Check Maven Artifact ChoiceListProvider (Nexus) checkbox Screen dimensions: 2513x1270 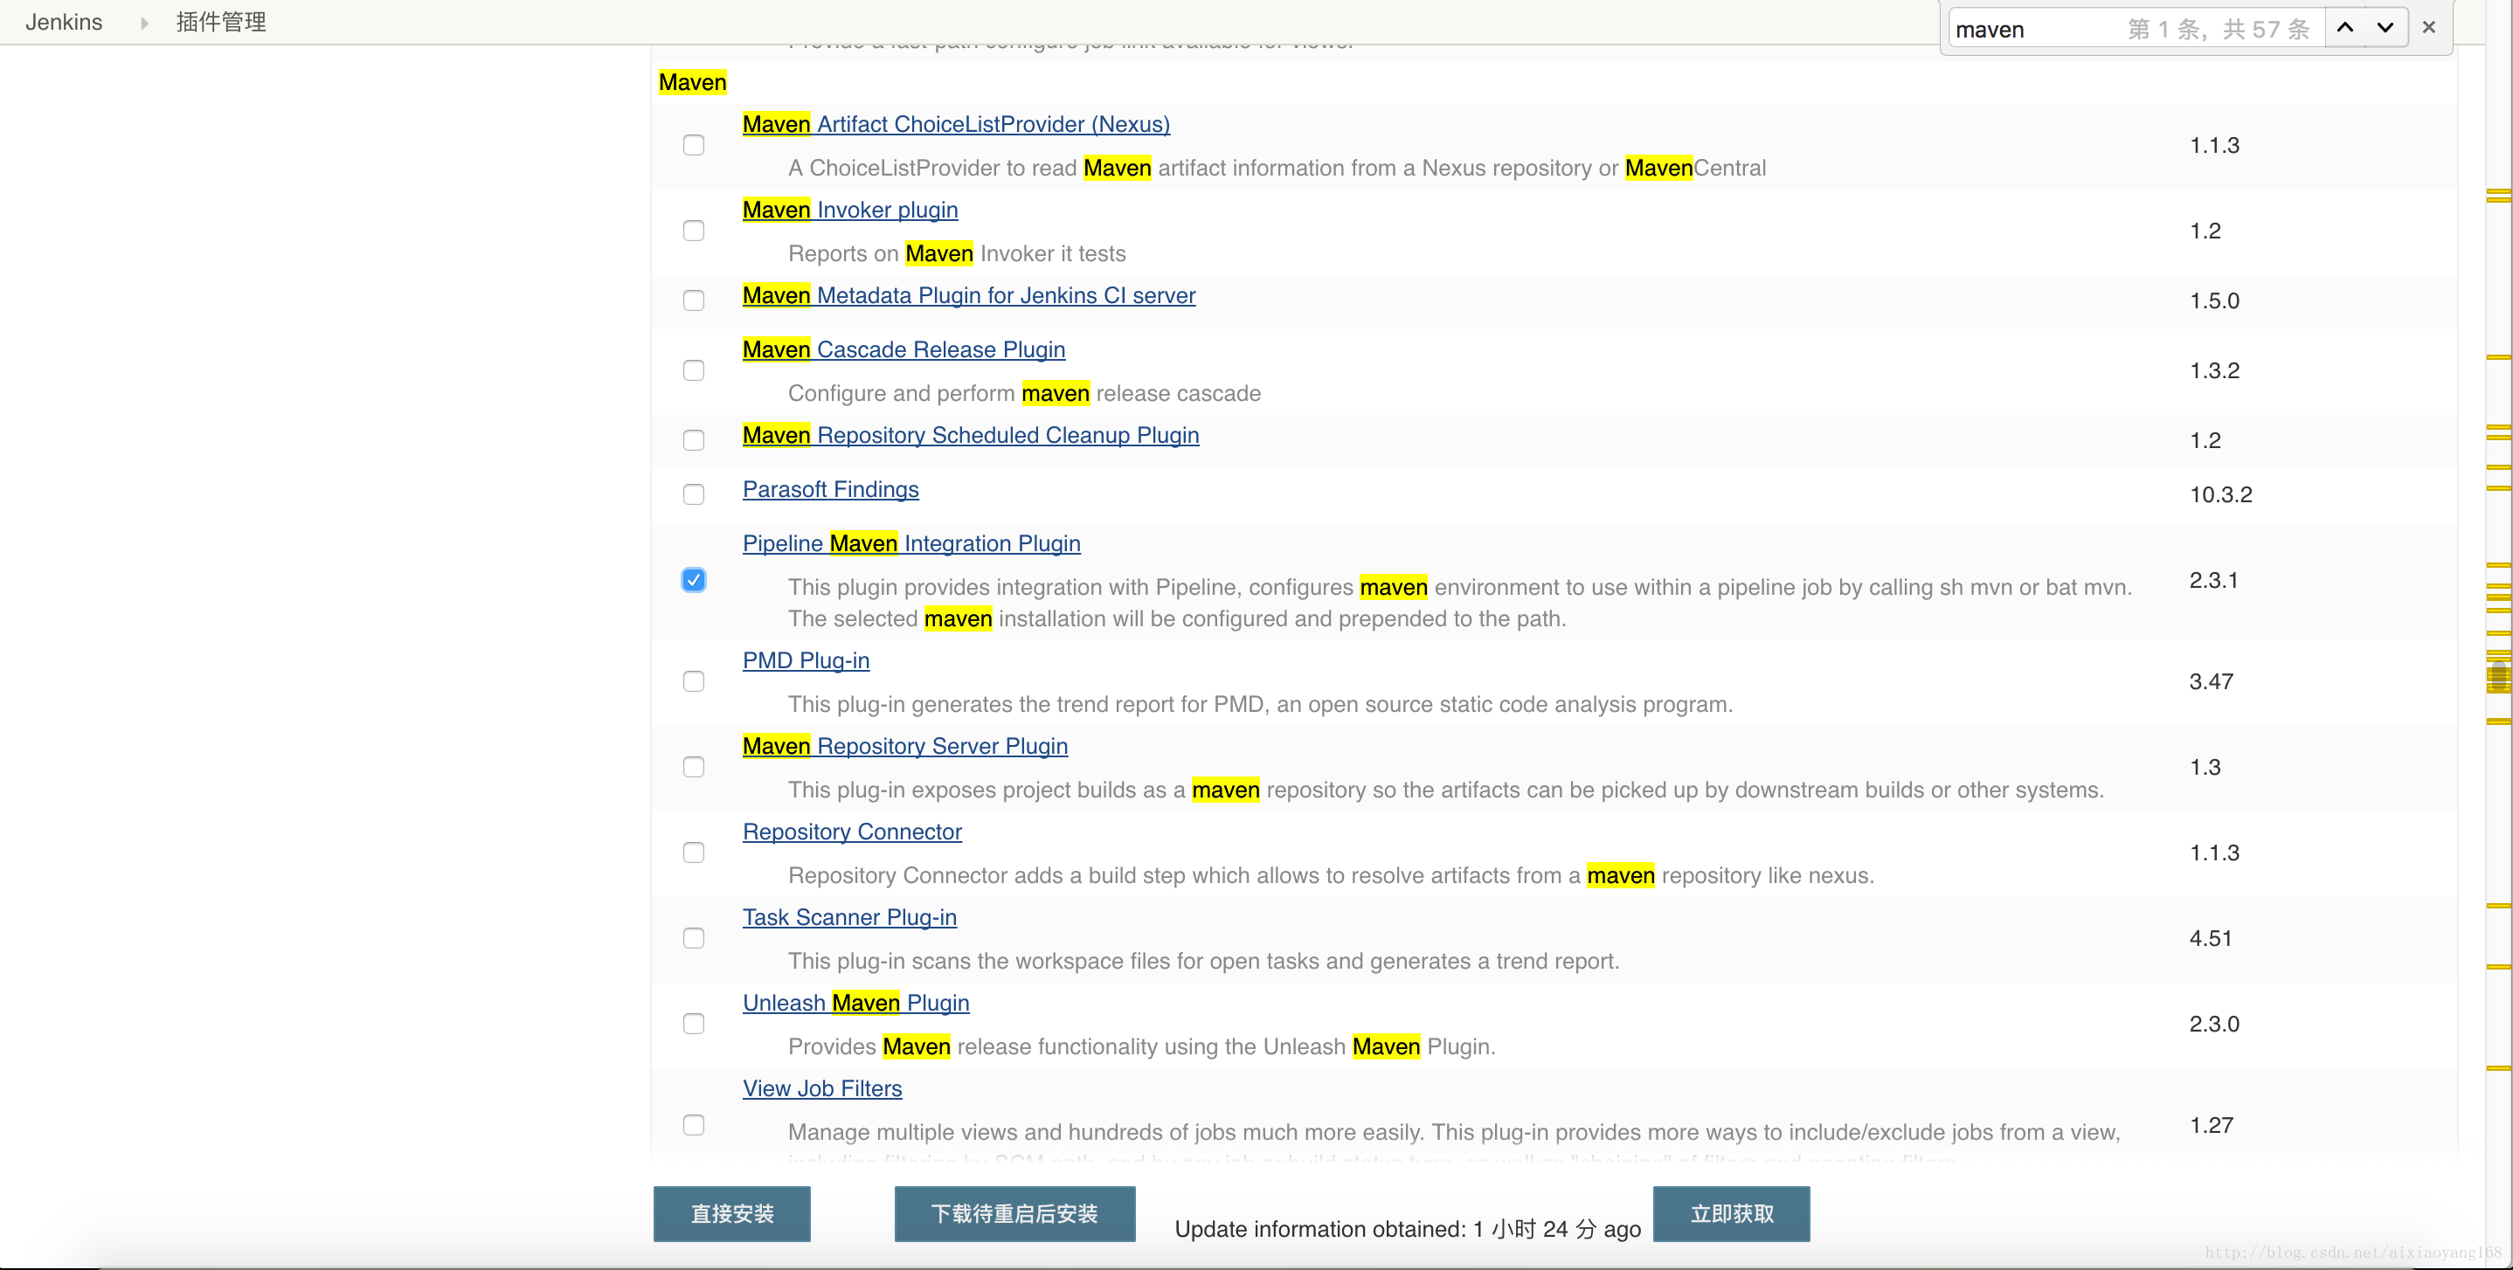click(694, 145)
